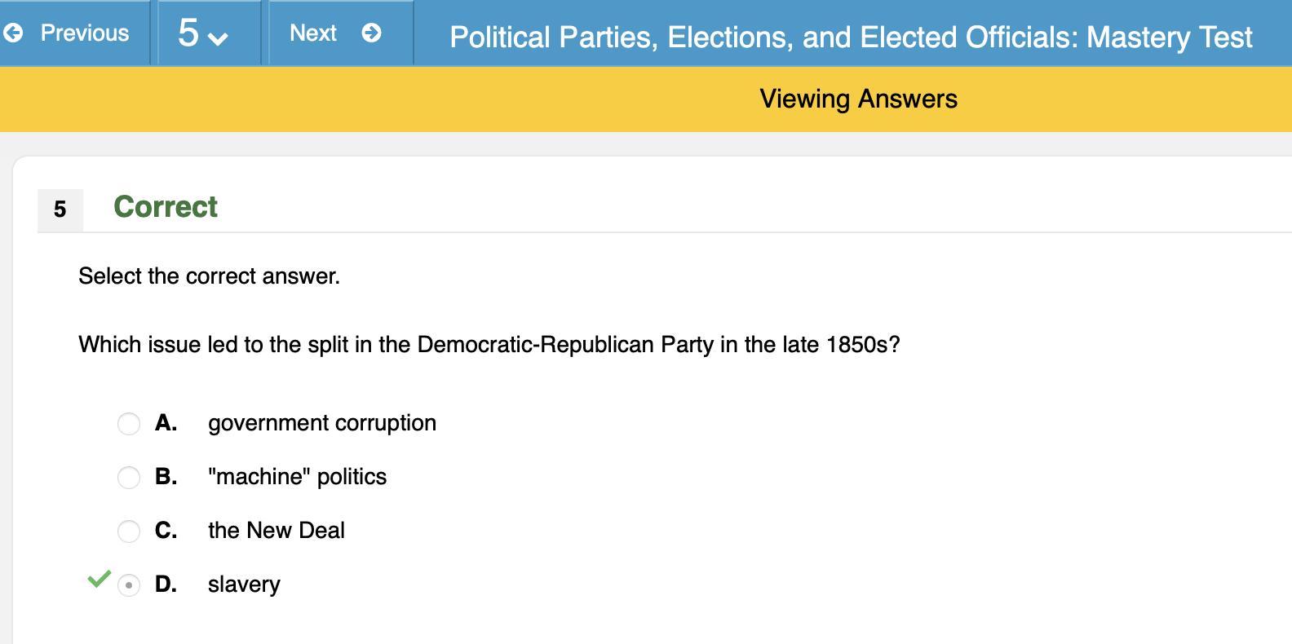1292x644 pixels.
Task: Click the Viewing Answers banner
Action: (858, 99)
